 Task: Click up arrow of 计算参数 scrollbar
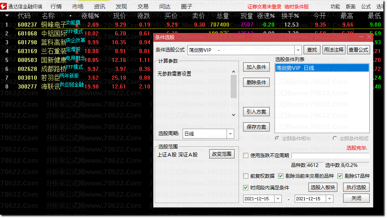click(x=233, y=72)
